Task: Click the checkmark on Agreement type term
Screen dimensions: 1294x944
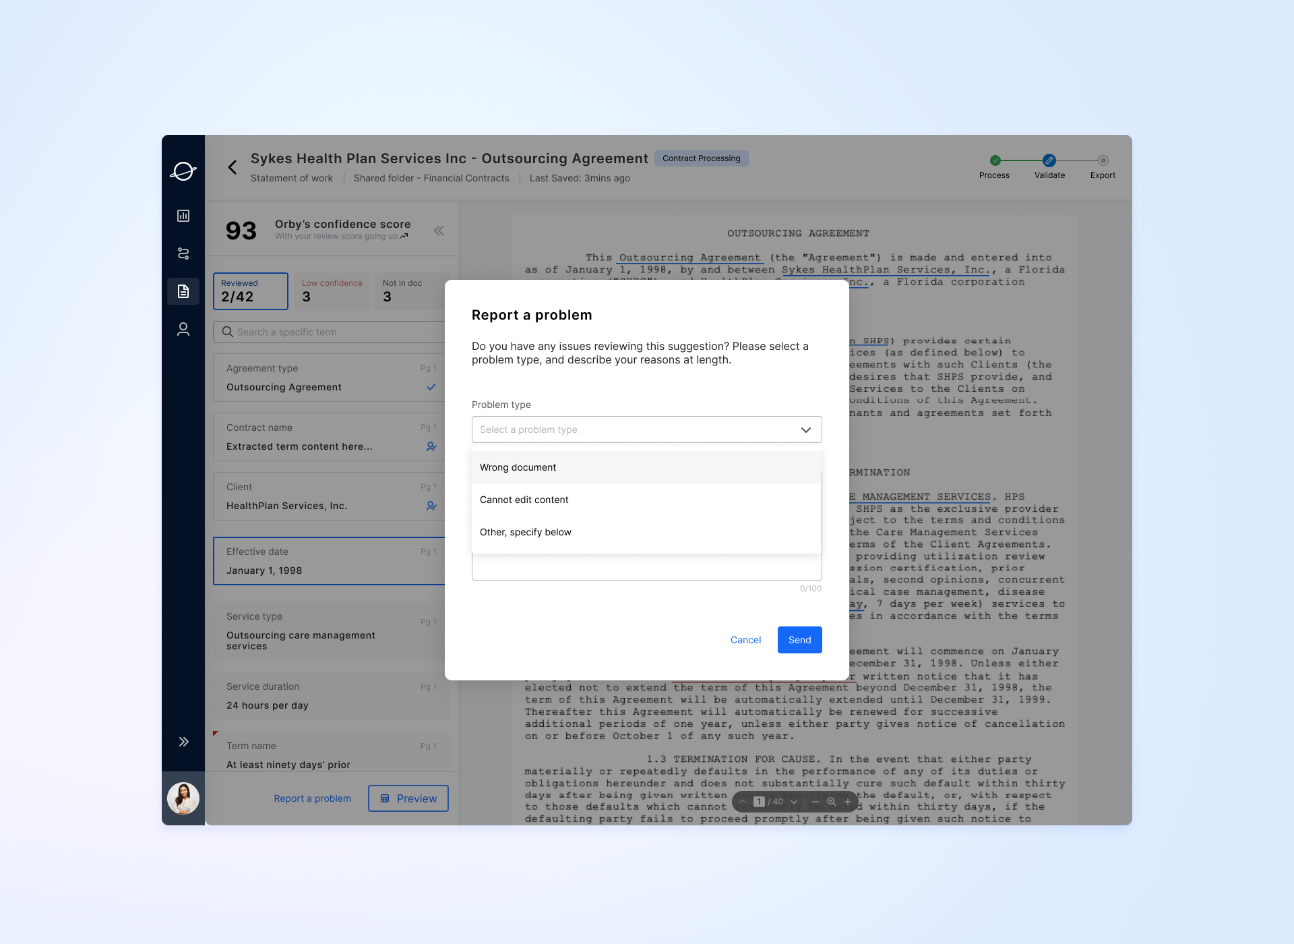Action: click(x=431, y=387)
